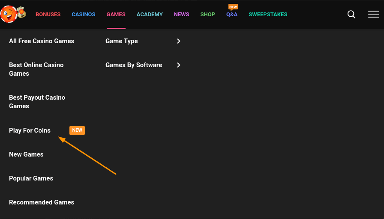Open the News section

pyautogui.click(x=181, y=15)
